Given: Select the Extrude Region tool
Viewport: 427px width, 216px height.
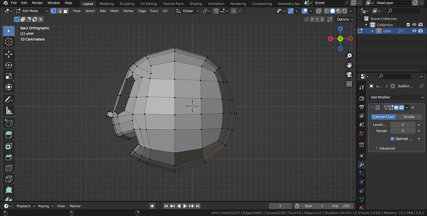Looking at the screenshot, I should tap(9, 135).
